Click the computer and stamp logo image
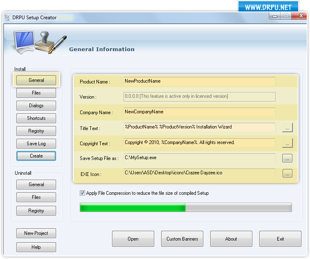 40,41
